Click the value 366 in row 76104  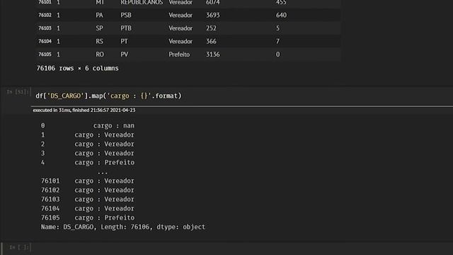pyautogui.click(x=211, y=41)
